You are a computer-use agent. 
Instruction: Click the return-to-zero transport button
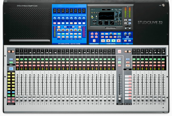tap(103, 41)
